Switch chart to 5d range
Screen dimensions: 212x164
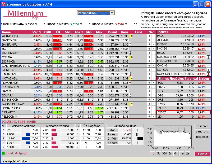click(x=159, y=154)
